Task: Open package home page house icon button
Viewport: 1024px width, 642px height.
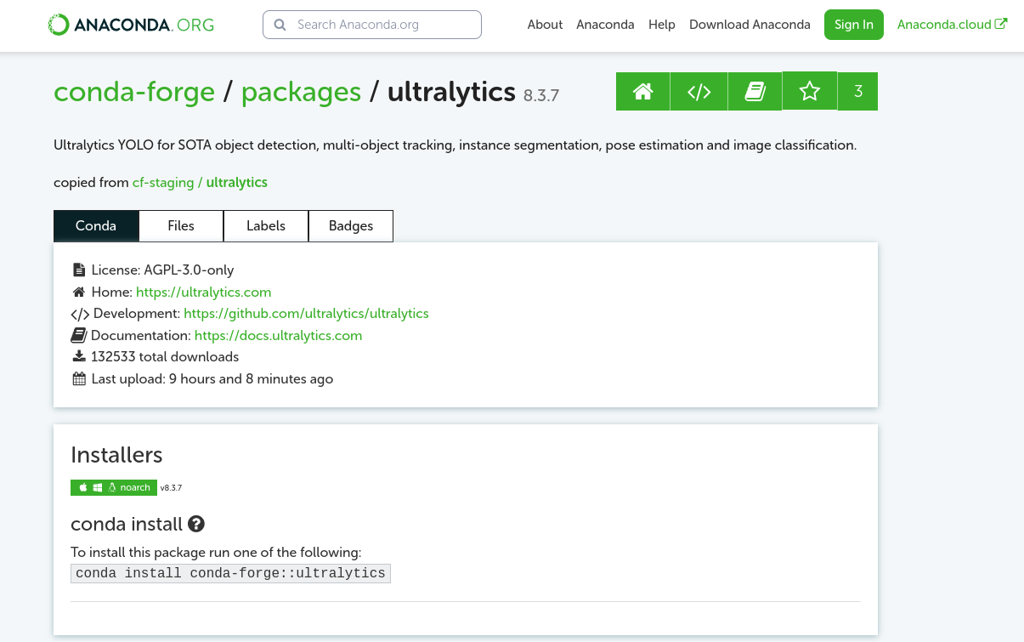Action: [643, 91]
